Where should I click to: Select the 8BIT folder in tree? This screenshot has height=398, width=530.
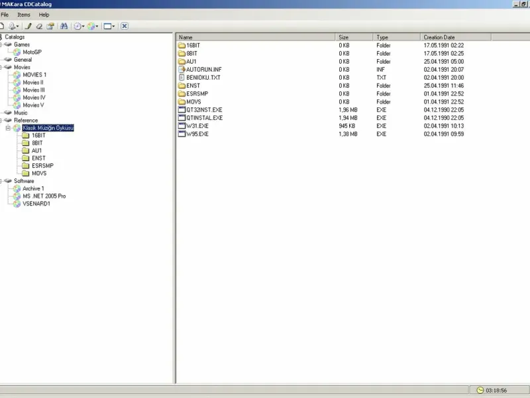[x=37, y=143]
